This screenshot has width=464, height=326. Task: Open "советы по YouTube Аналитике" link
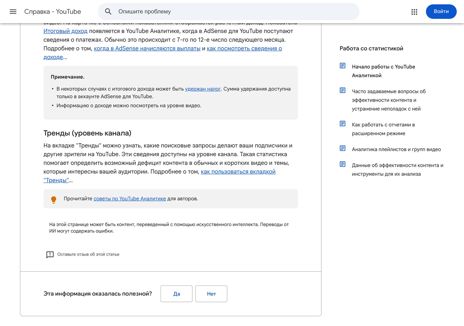[x=130, y=199]
